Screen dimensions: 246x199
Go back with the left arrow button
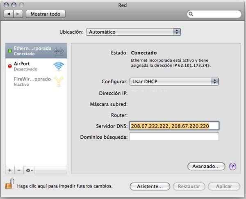tap(9, 14)
